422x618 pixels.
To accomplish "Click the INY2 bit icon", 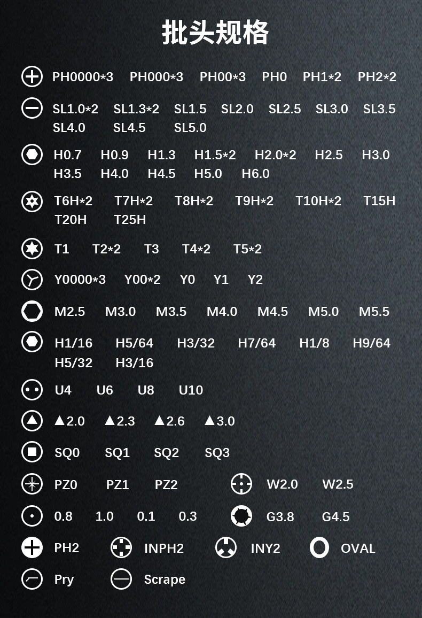I will pos(226,548).
